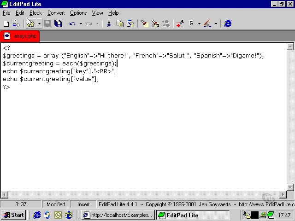Click the network tray icon
Image resolution: width=295 pixels, height=221 pixels.
[x=263, y=215]
